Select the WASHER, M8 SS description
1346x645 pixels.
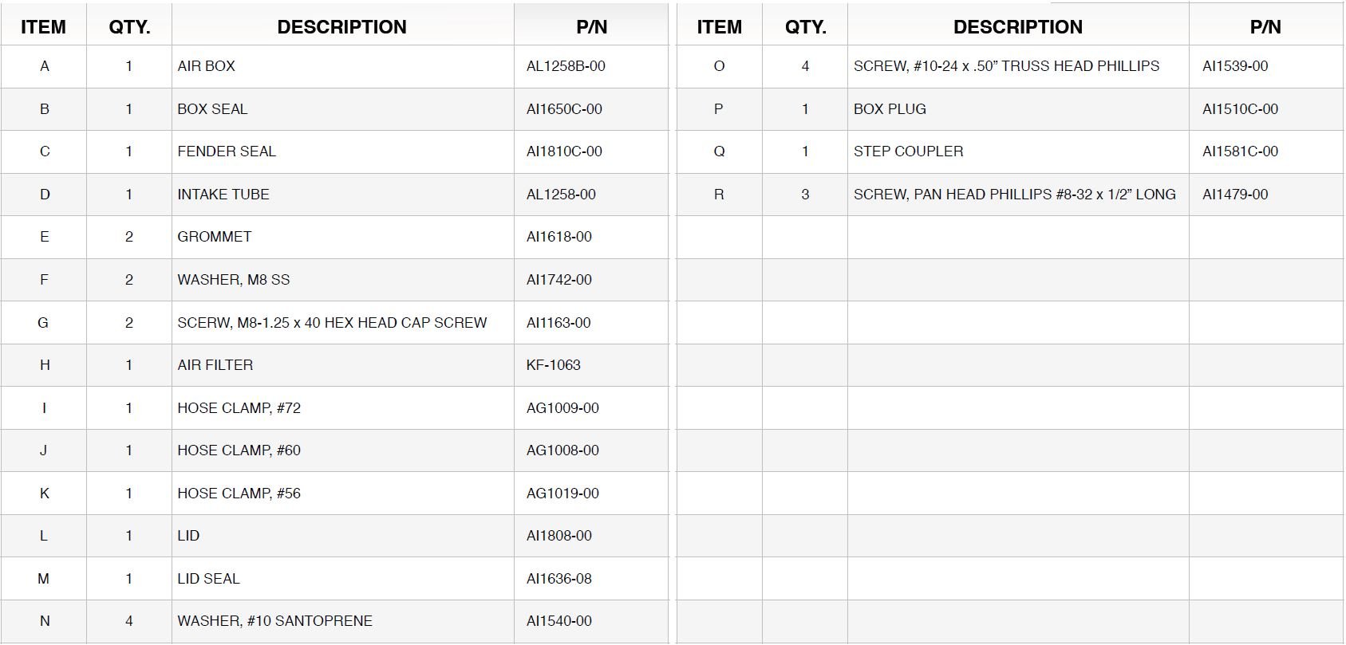coord(234,280)
